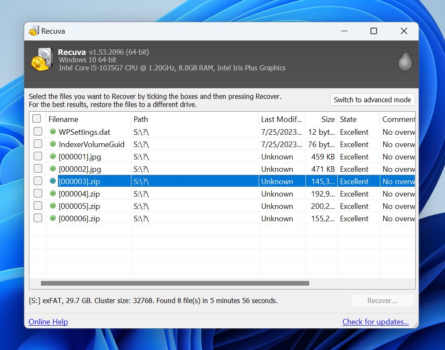Sort by the Filename column header
Screen dimensions: 445x350
[88, 119]
